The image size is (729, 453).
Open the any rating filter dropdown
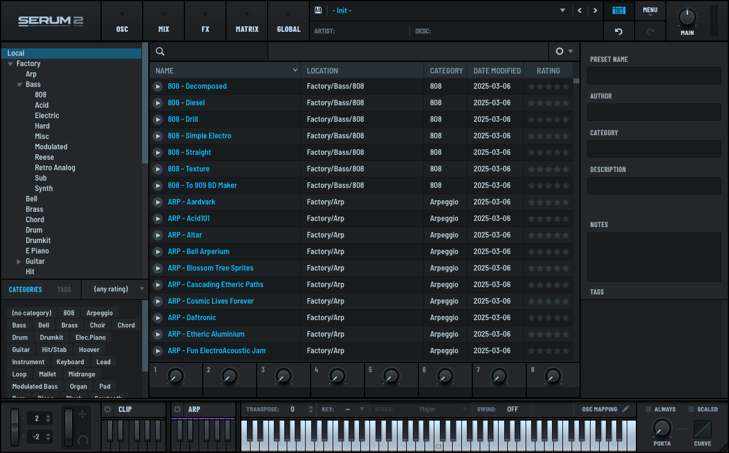[x=115, y=289]
